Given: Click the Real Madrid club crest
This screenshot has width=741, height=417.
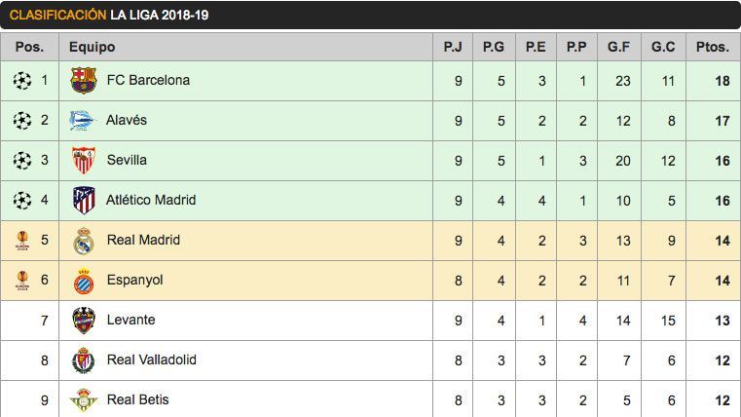Looking at the screenshot, I should tap(84, 240).
